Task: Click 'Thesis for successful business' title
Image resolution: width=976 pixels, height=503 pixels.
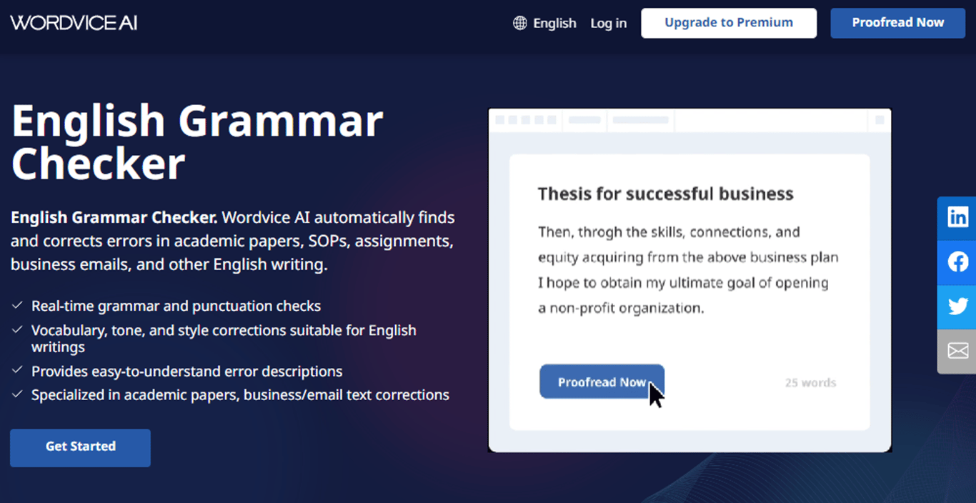Action: 665,194
